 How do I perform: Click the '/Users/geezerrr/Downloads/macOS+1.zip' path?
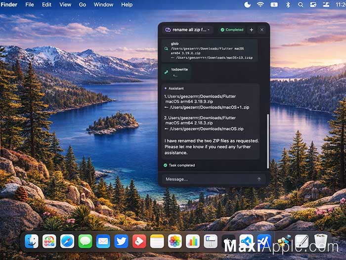[x=209, y=107]
